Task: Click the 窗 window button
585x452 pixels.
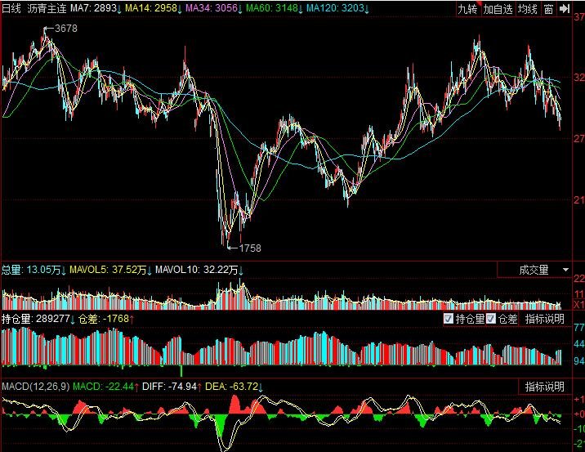Action: pos(548,9)
